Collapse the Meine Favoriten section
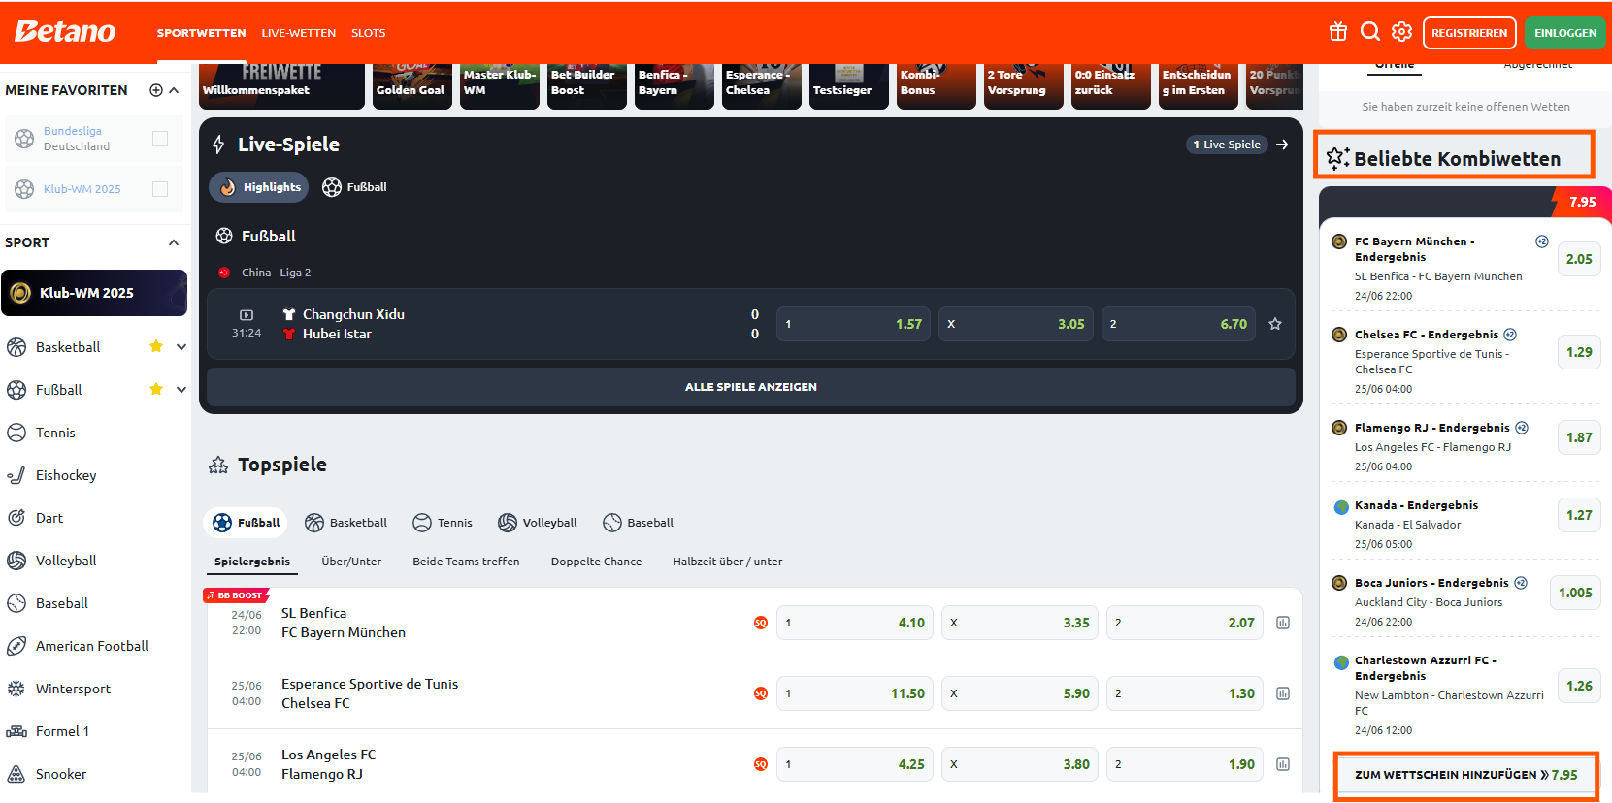Screen dimensions: 1612x803 click(x=174, y=90)
